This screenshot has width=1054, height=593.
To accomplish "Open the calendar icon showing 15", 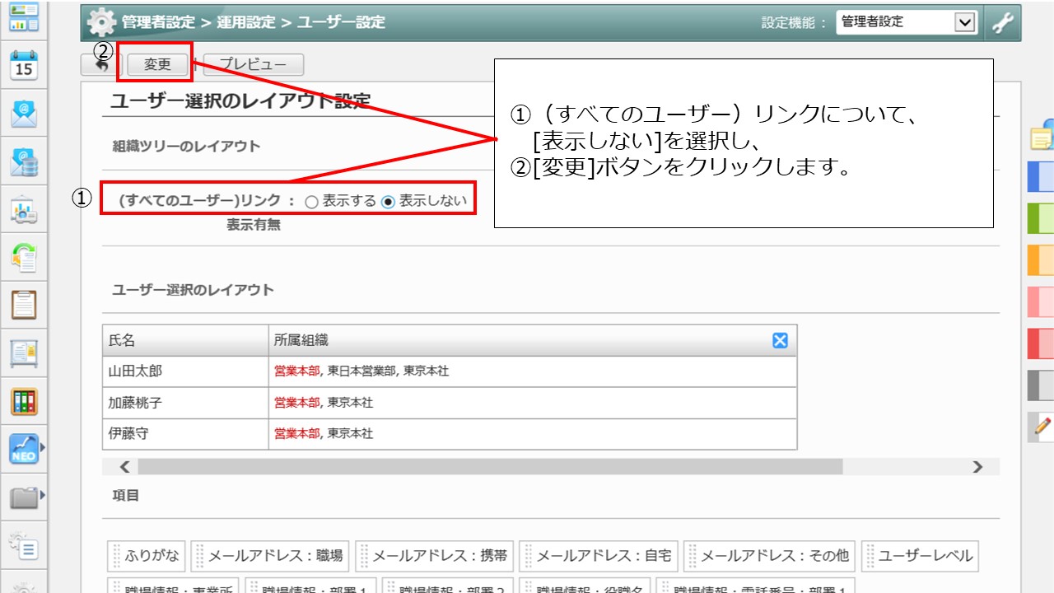I will 24,66.
